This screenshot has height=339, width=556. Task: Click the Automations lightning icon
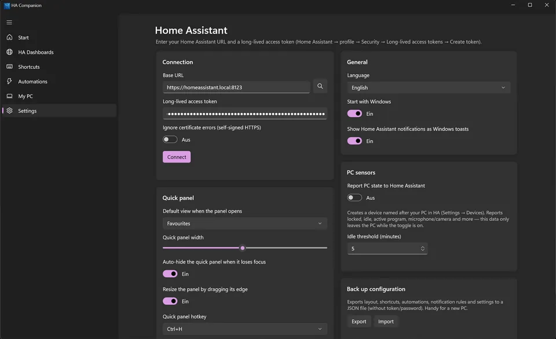[x=10, y=81]
